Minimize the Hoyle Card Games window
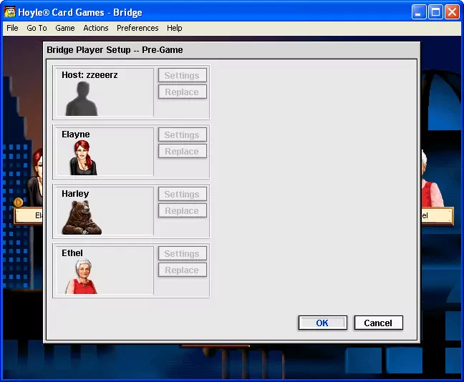464x382 pixels. coord(419,12)
